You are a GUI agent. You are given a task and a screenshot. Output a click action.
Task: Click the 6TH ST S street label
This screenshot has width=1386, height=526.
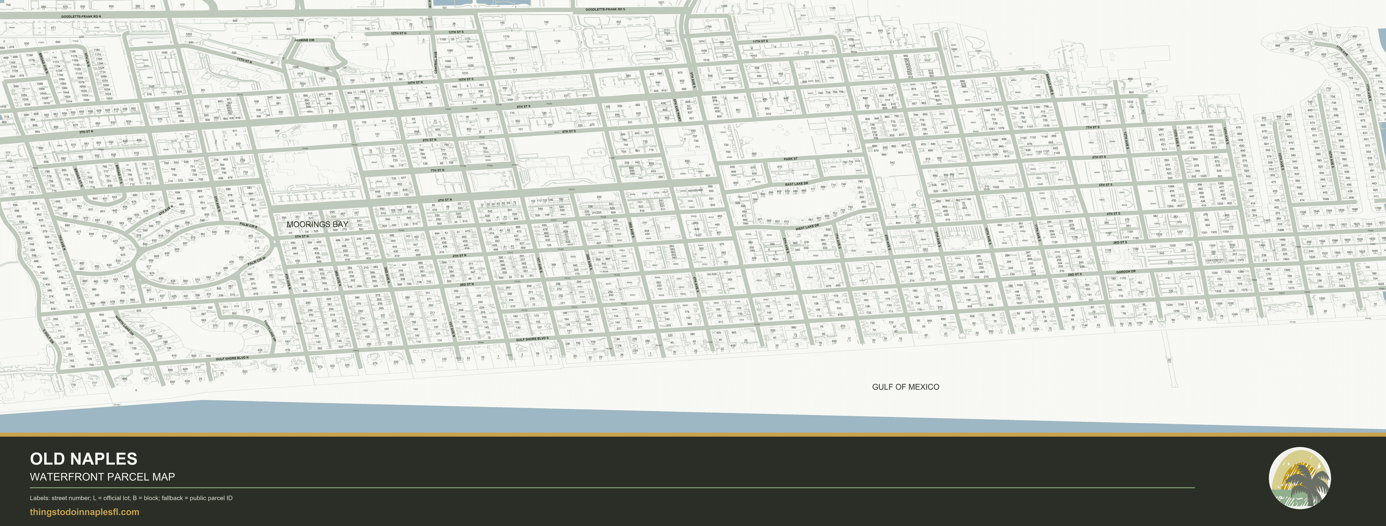pyautogui.click(x=1099, y=157)
